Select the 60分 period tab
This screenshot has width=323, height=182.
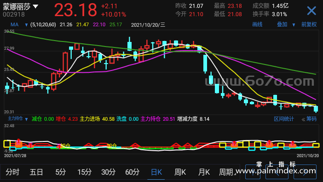coord(132,172)
